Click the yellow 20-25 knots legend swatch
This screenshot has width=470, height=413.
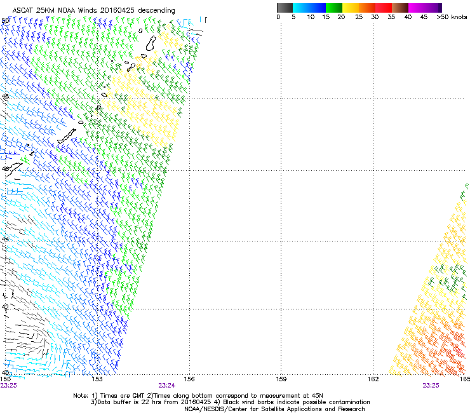tap(351, 8)
